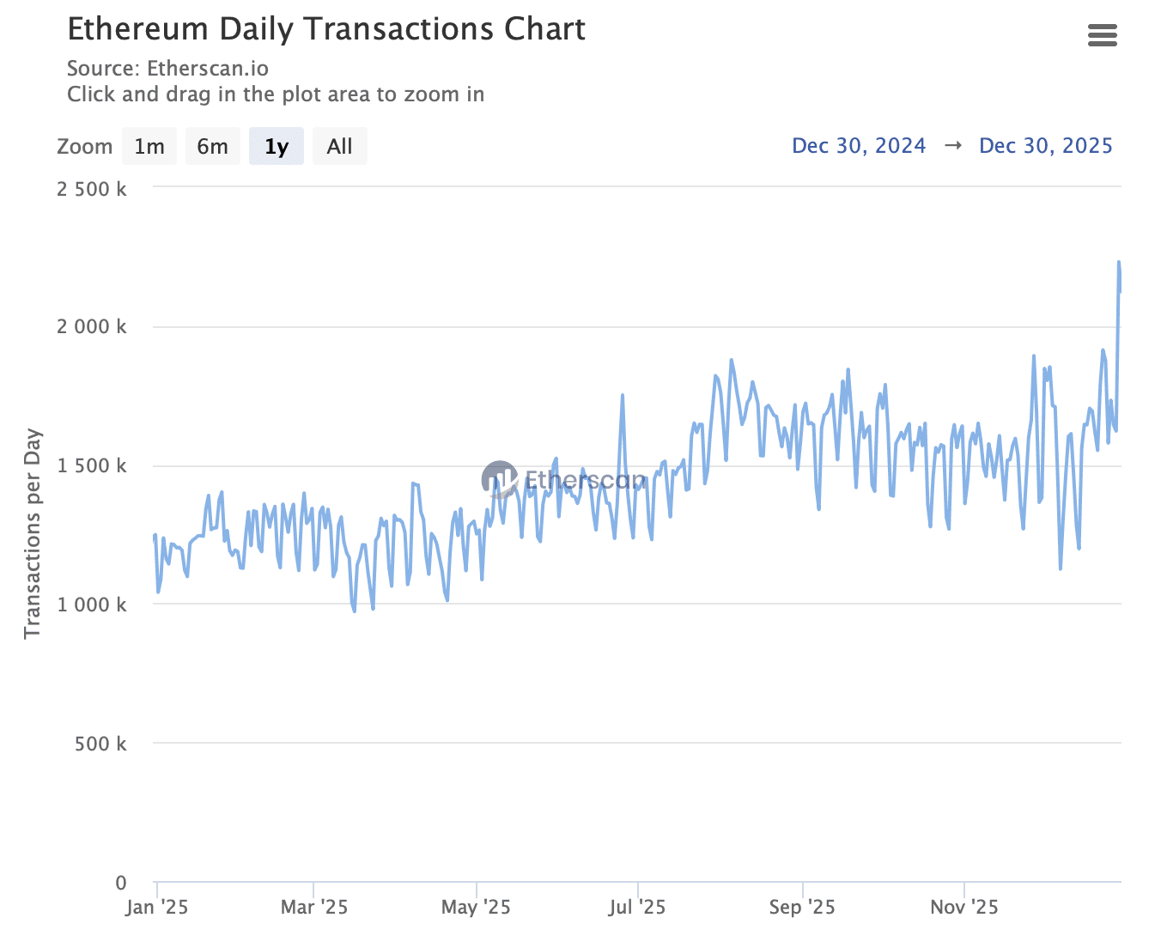Click the Etherscan watermark logo icon

tap(499, 479)
